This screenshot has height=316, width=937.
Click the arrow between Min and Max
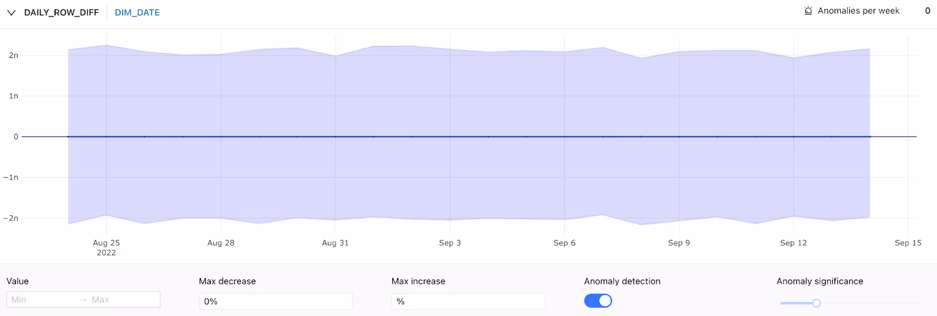pos(83,300)
